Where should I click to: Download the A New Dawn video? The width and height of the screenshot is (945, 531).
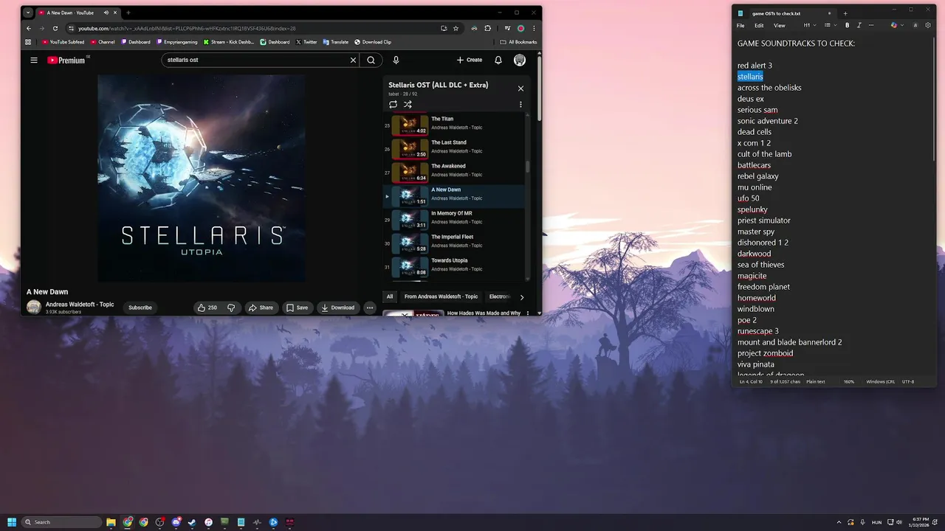pos(337,308)
